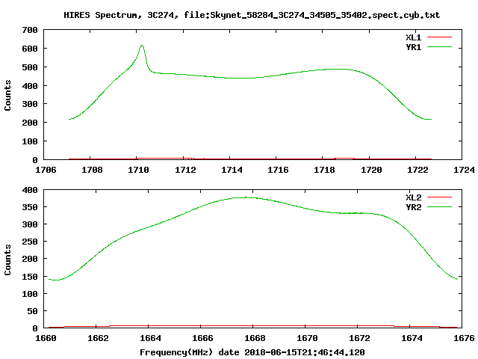Click the bottom plot x-axis label 1674

412,338
